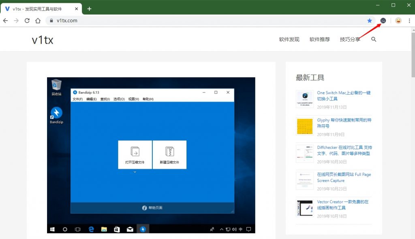Open the Glyphy 特殊符号 article link

pos(344,123)
